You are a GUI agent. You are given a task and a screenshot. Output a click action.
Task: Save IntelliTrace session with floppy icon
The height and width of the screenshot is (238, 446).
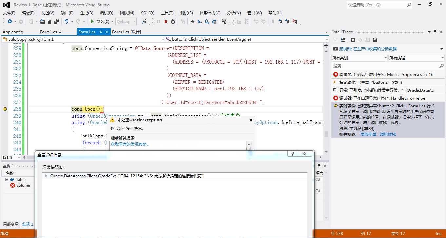[375, 40]
